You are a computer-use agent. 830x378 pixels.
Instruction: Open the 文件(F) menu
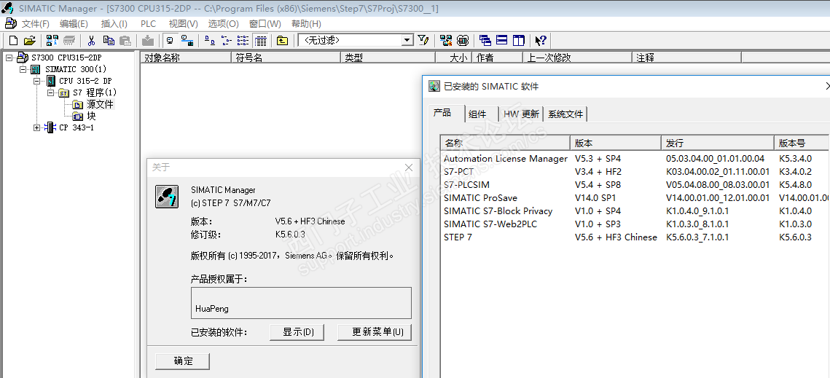point(35,24)
